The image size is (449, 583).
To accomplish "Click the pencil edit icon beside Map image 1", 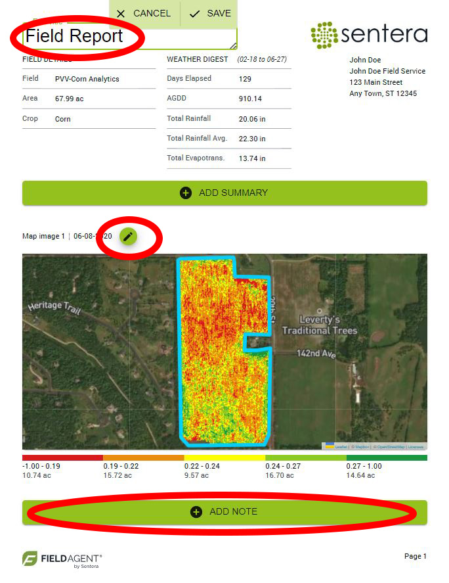I will pos(128,237).
